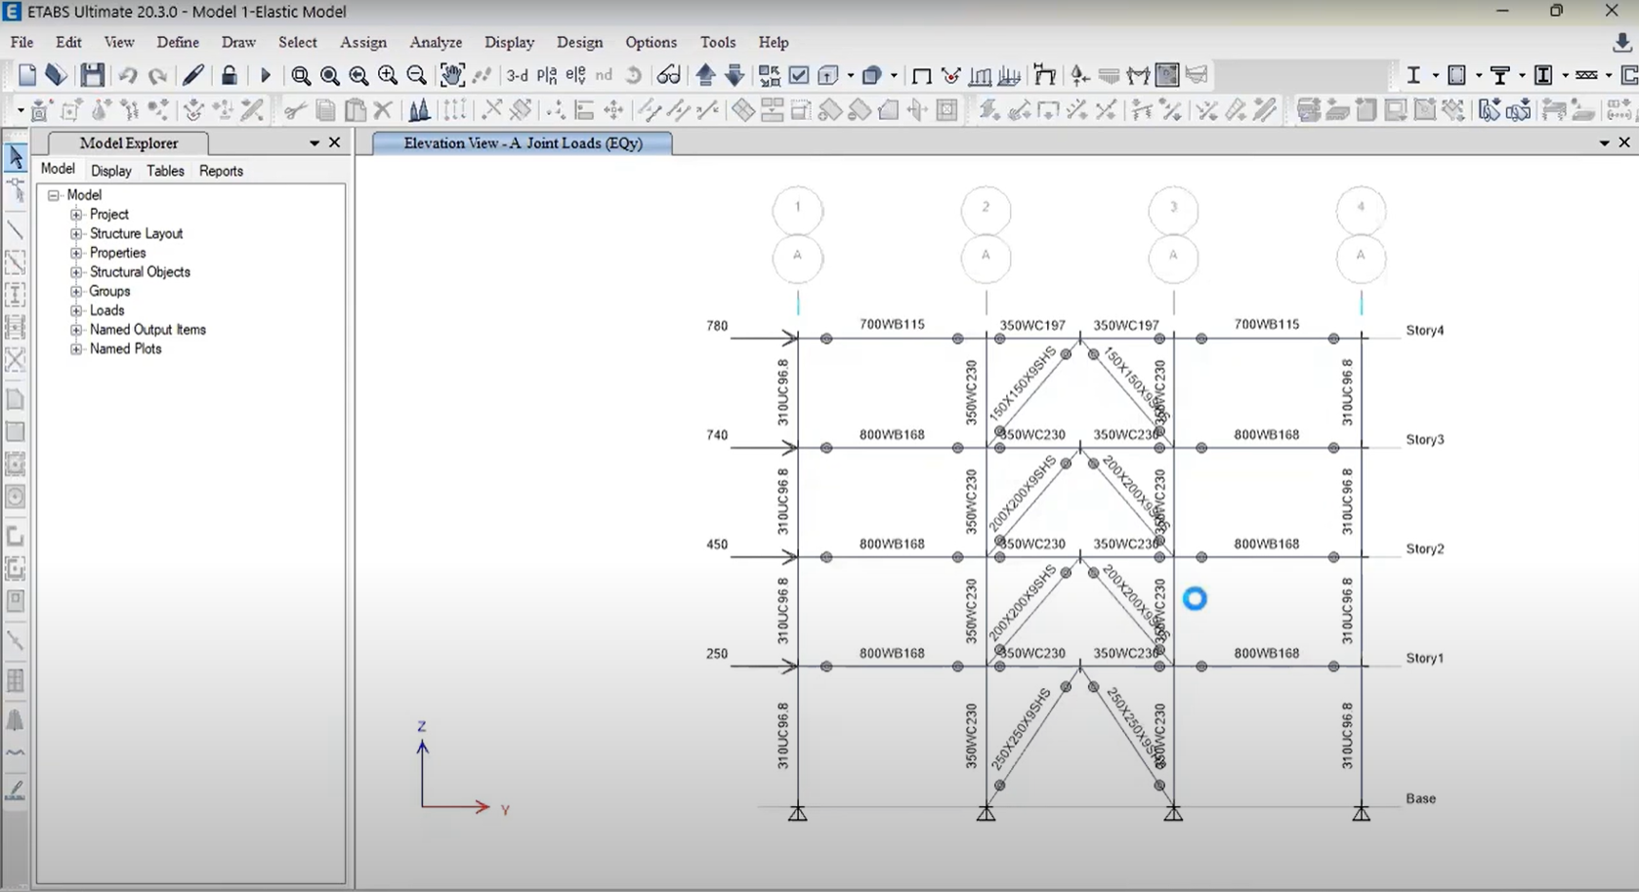The image size is (1639, 892).
Task: Activate the Pan hand tool
Action: click(x=451, y=75)
